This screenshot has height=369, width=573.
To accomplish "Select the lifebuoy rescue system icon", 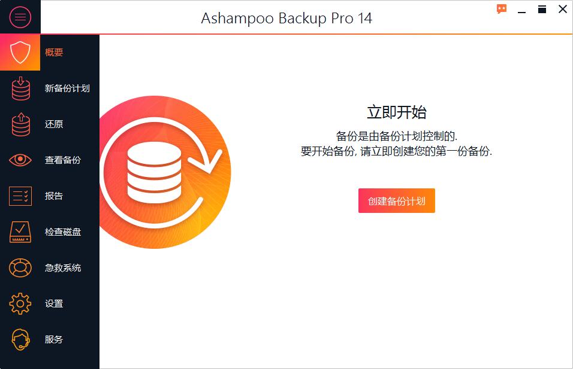I will click(20, 268).
